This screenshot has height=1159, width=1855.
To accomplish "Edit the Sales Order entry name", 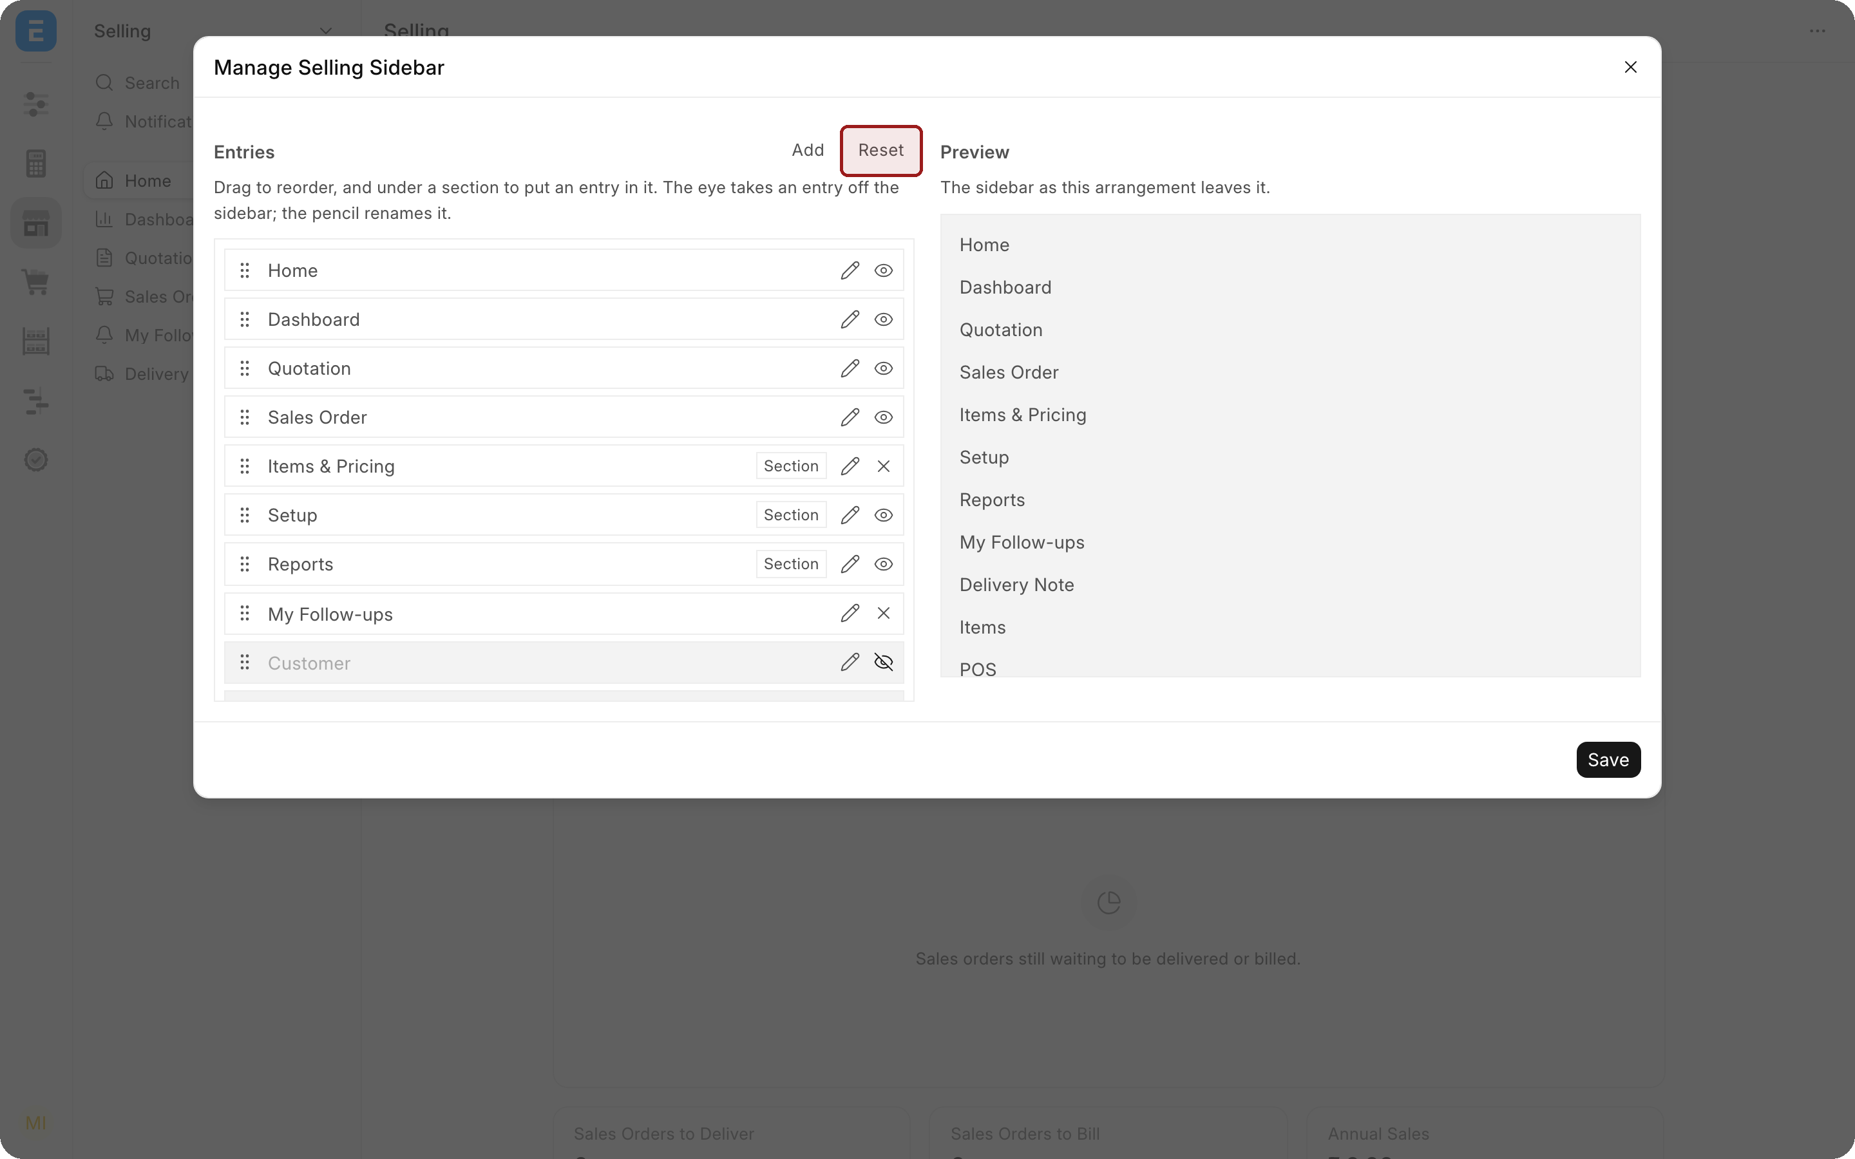I will click(850, 418).
